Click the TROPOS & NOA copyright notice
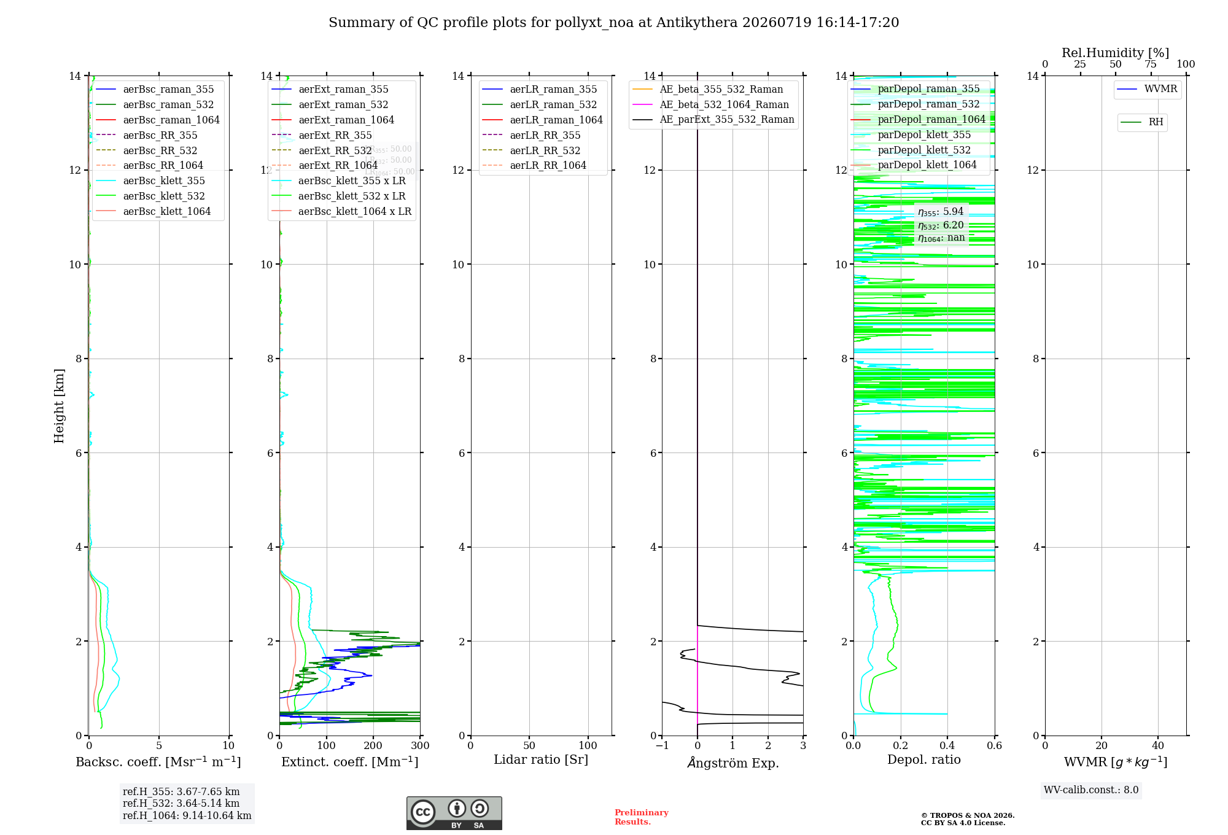Viewport: 1228px width, 835px height. [968, 819]
